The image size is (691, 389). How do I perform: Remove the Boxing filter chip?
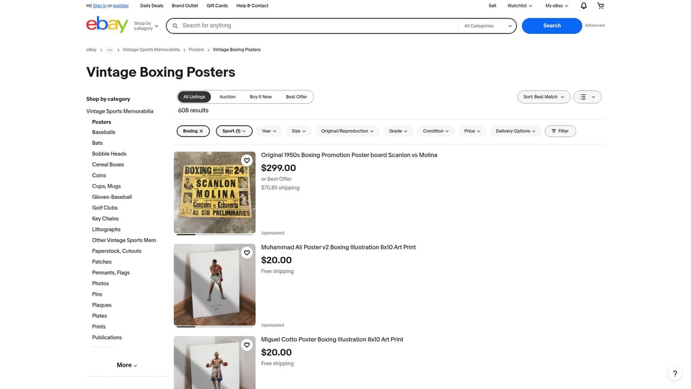click(201, 131)
